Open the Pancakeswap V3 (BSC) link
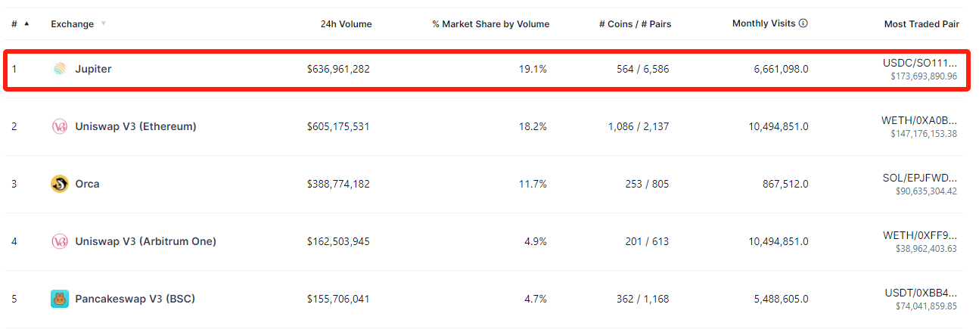Viewport: 979px width, 329px height. click(135, 299)
